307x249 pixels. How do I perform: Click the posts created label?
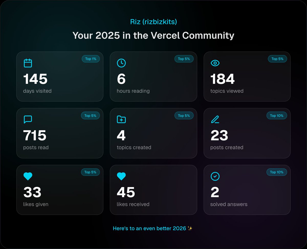click(x=227, y=148)
